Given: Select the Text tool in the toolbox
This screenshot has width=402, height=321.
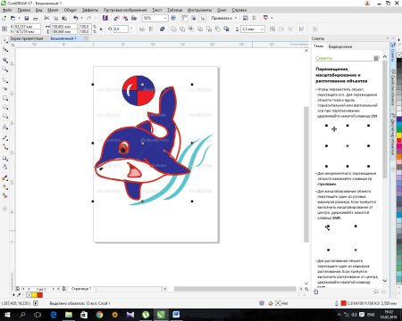Looking at the screenshot, I should pyautogui.click(x=5, y=127).
